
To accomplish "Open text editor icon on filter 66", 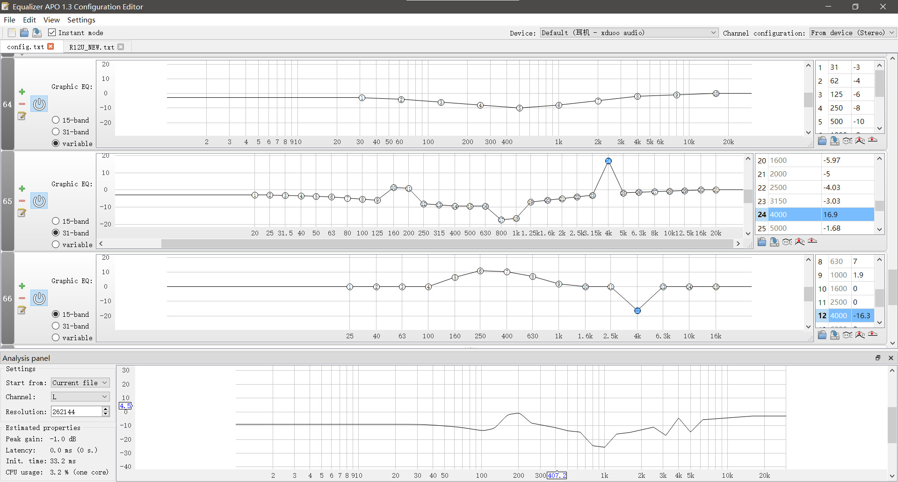I will [x=22, y=310].
